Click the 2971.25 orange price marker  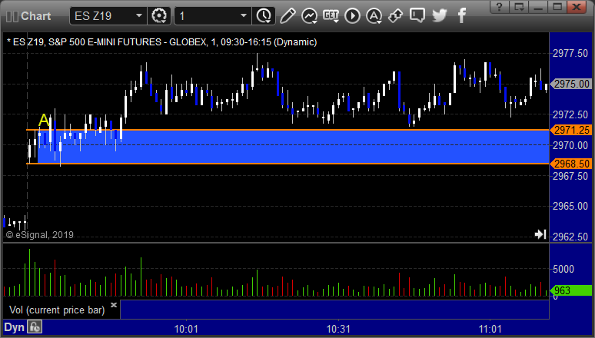click(570, 130)
